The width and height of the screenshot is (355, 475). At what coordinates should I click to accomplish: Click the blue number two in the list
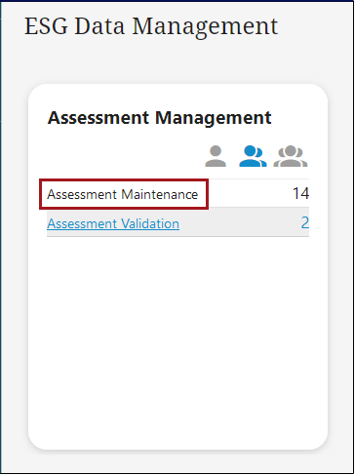(x=305, y=223)
